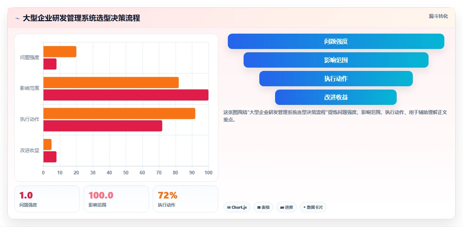Click the x-axis tick label 50
This screenshot has width=463, height=227.
[x=126, y=173]
